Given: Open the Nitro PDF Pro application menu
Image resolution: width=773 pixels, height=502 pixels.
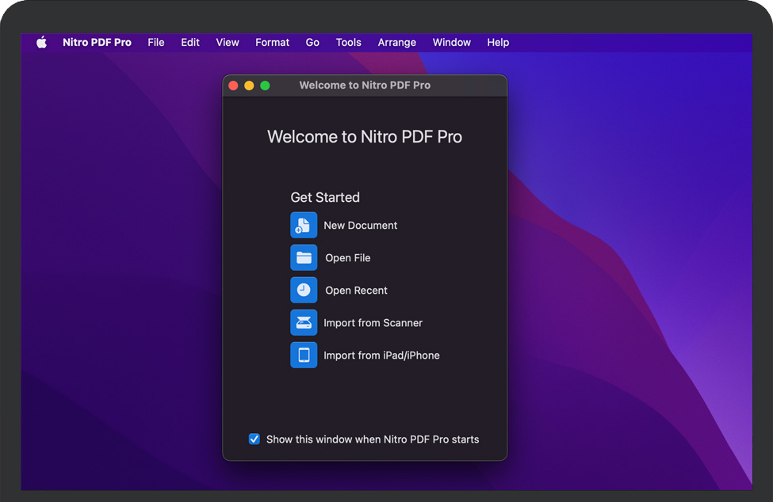Looking at the screenshot, I should [97, 43].
